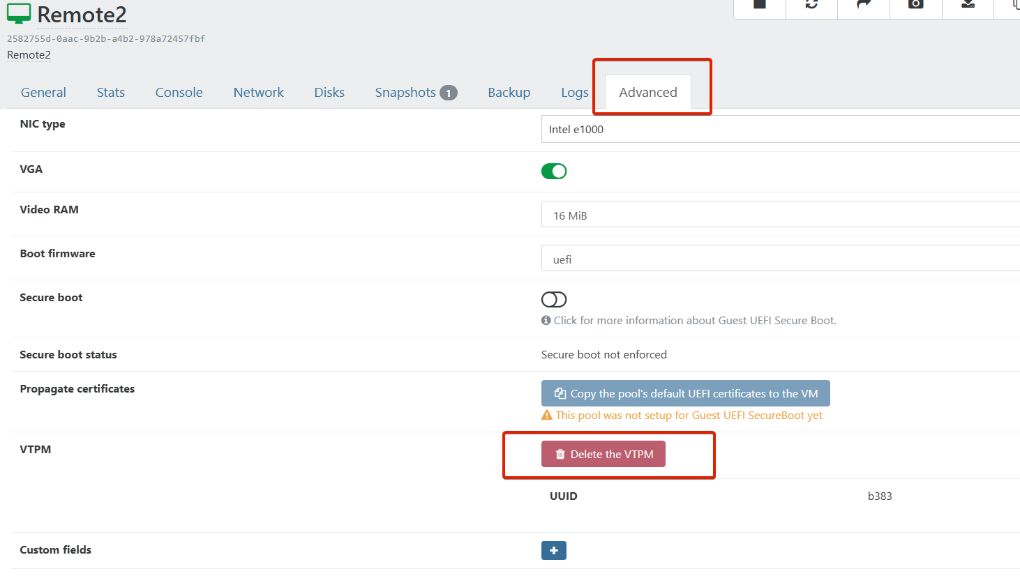Click the Stop VM square icon
The image size is (1020, 578).
[760, 5]
